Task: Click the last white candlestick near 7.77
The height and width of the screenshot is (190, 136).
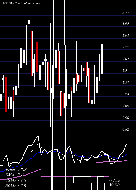Action: pyautogui.click(x=102, y=59)
